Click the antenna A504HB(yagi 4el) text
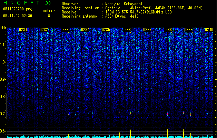 [122, 16]
